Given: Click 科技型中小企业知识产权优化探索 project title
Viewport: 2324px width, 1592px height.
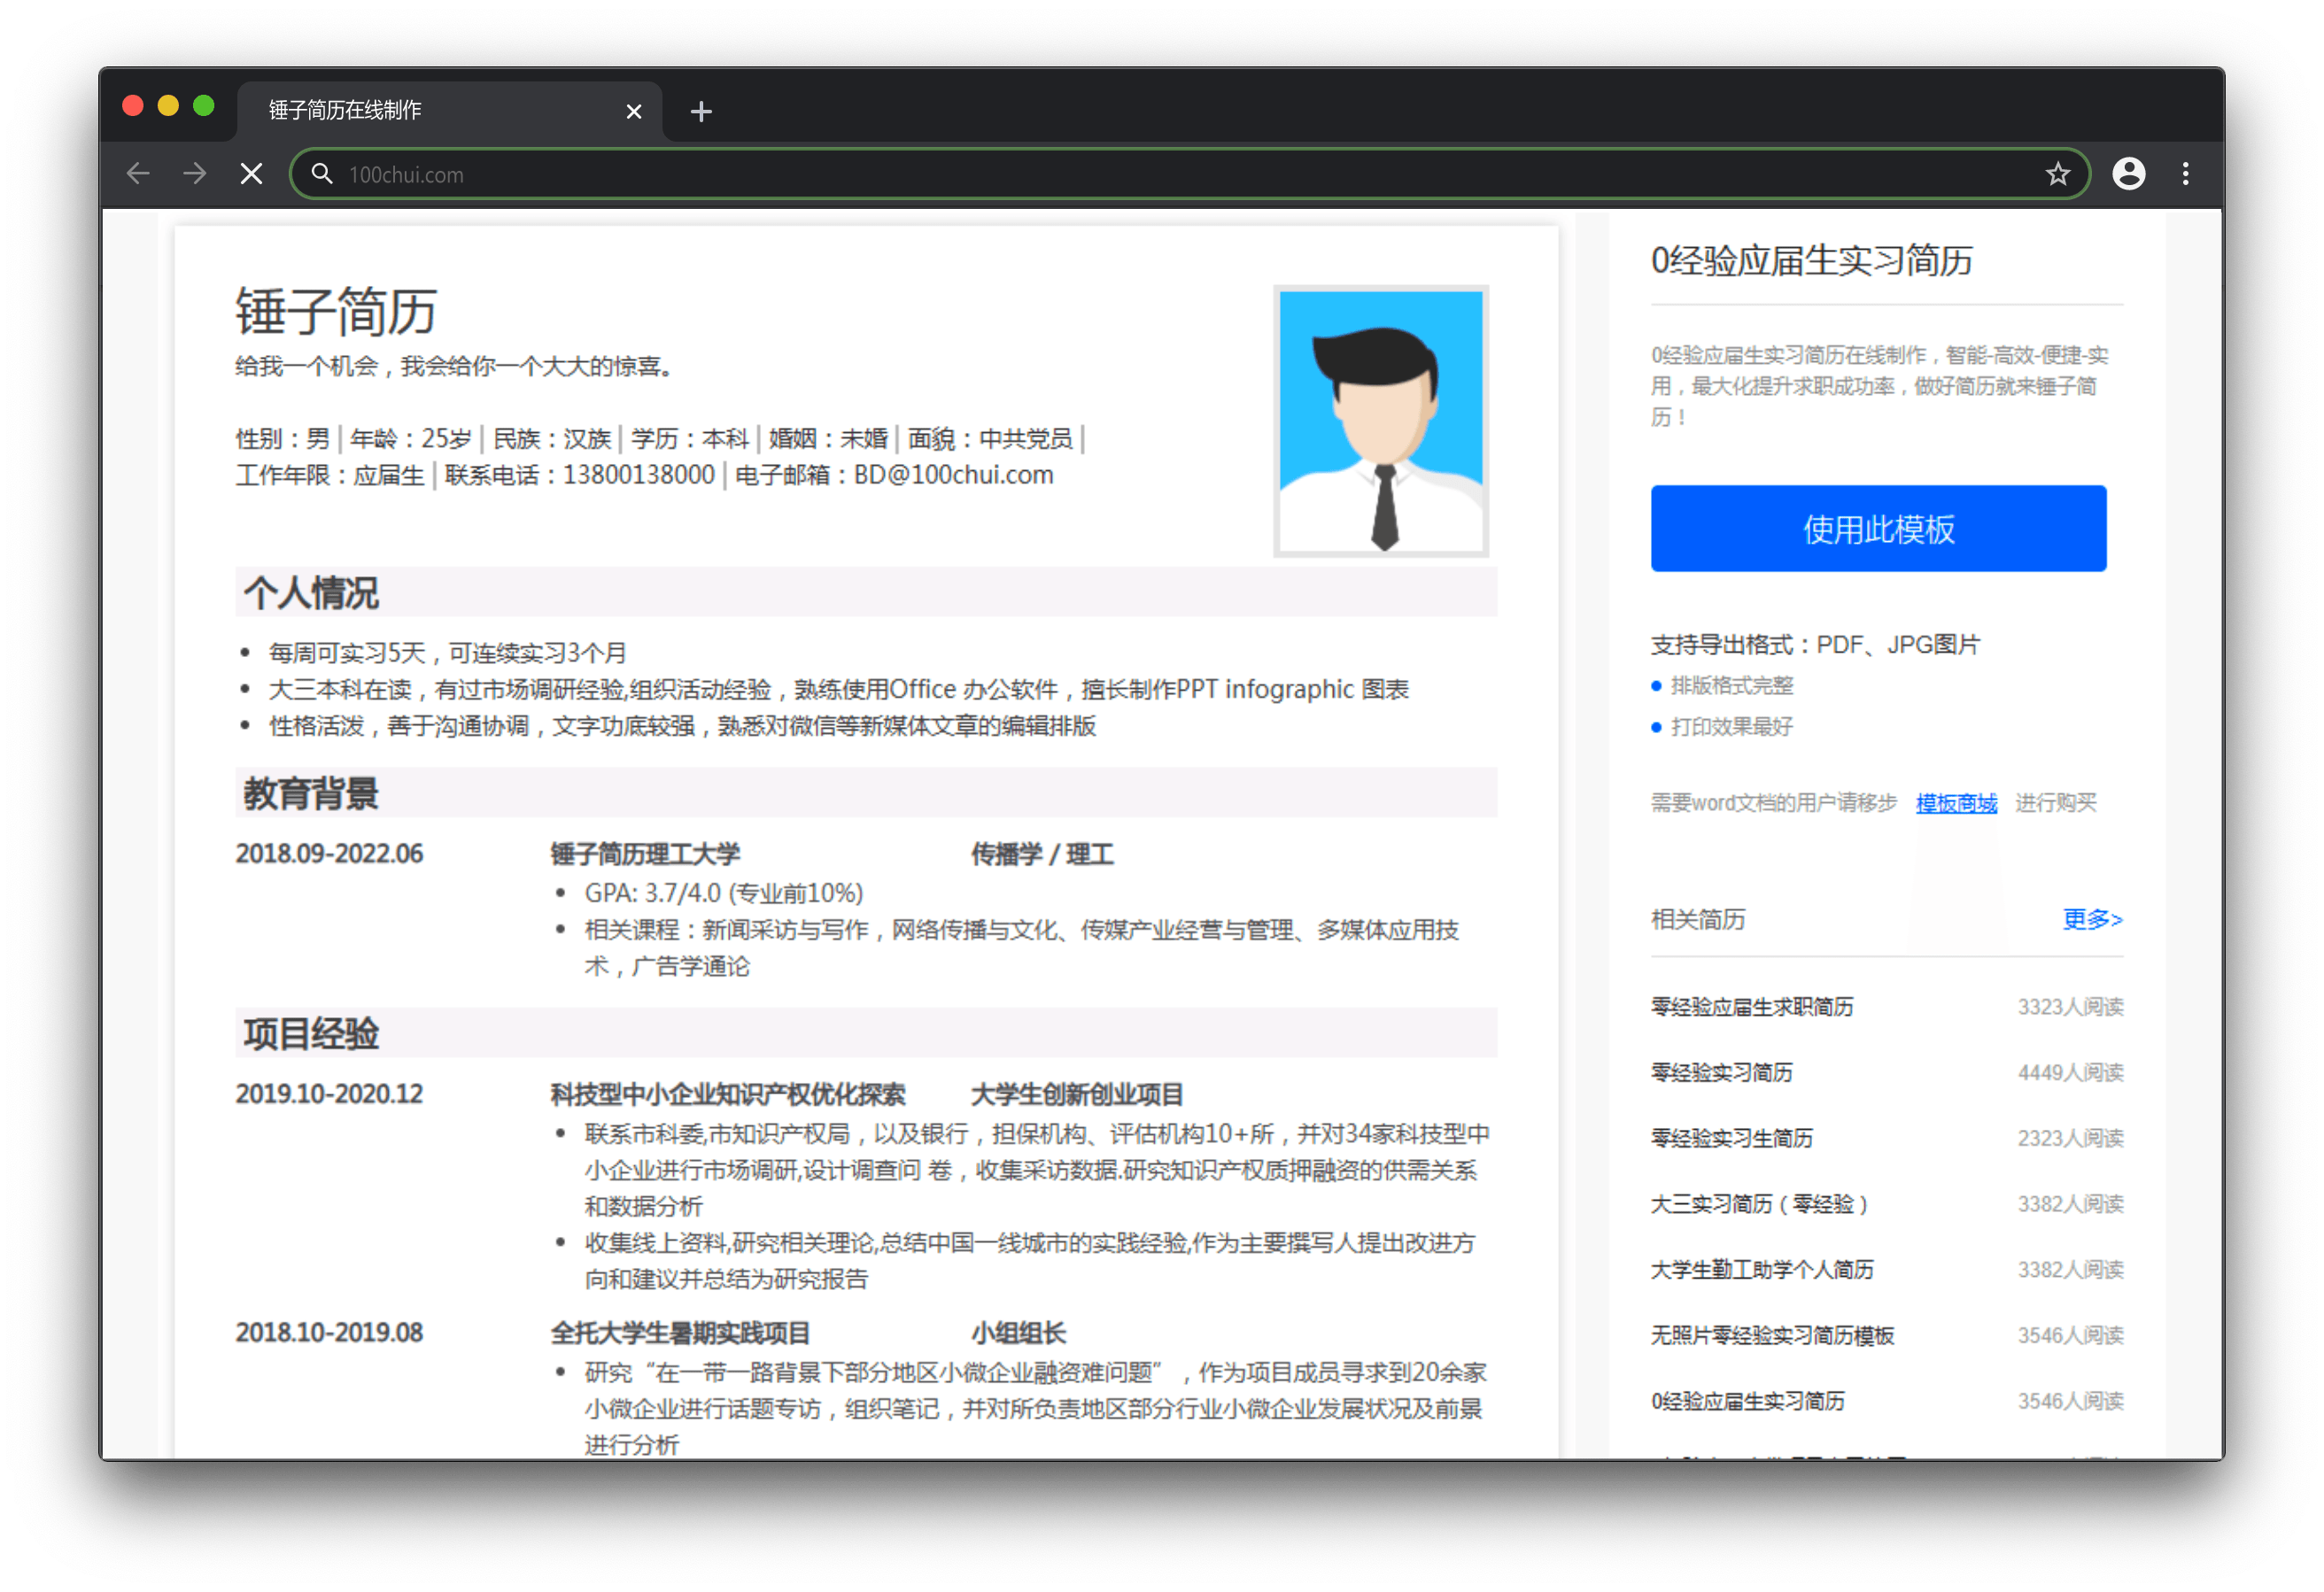Looking at the screenshot, I should [728, 1094].
